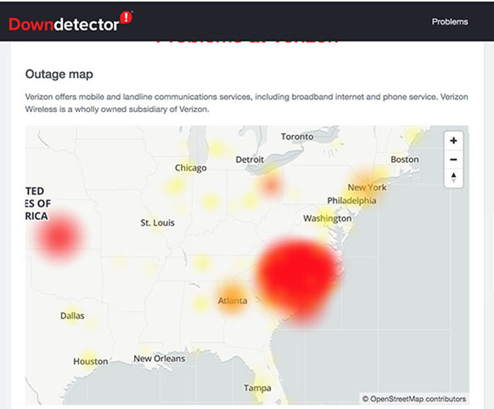Click the New Orleans city label
The image size is (494, 409).
coord(159,358)
